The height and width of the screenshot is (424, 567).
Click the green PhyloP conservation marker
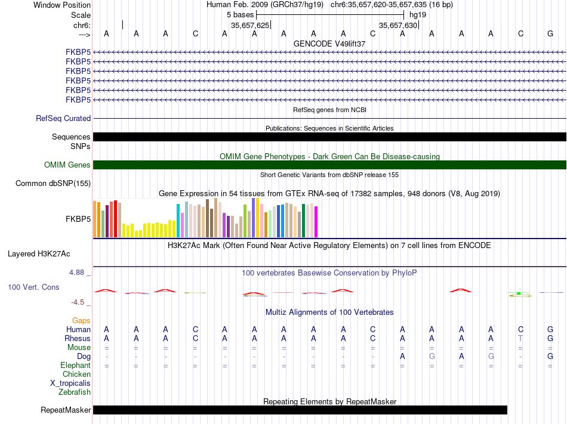click(x=519, y=293)
